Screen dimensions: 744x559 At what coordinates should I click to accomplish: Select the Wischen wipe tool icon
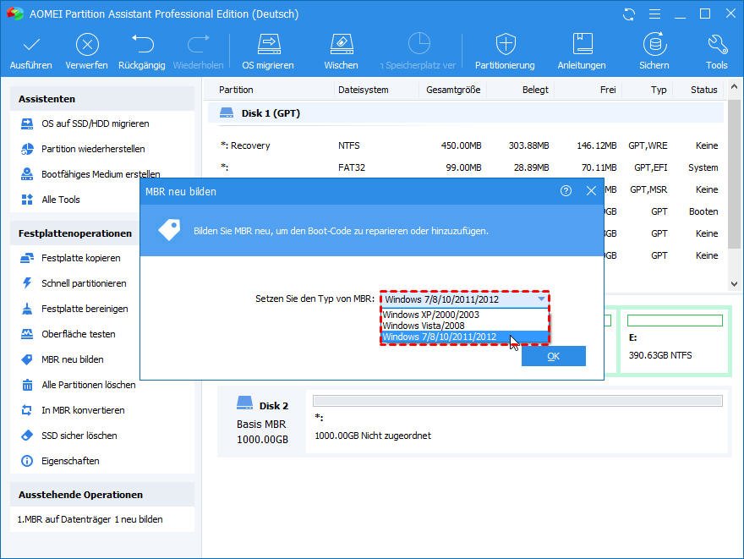coord(341,45)
